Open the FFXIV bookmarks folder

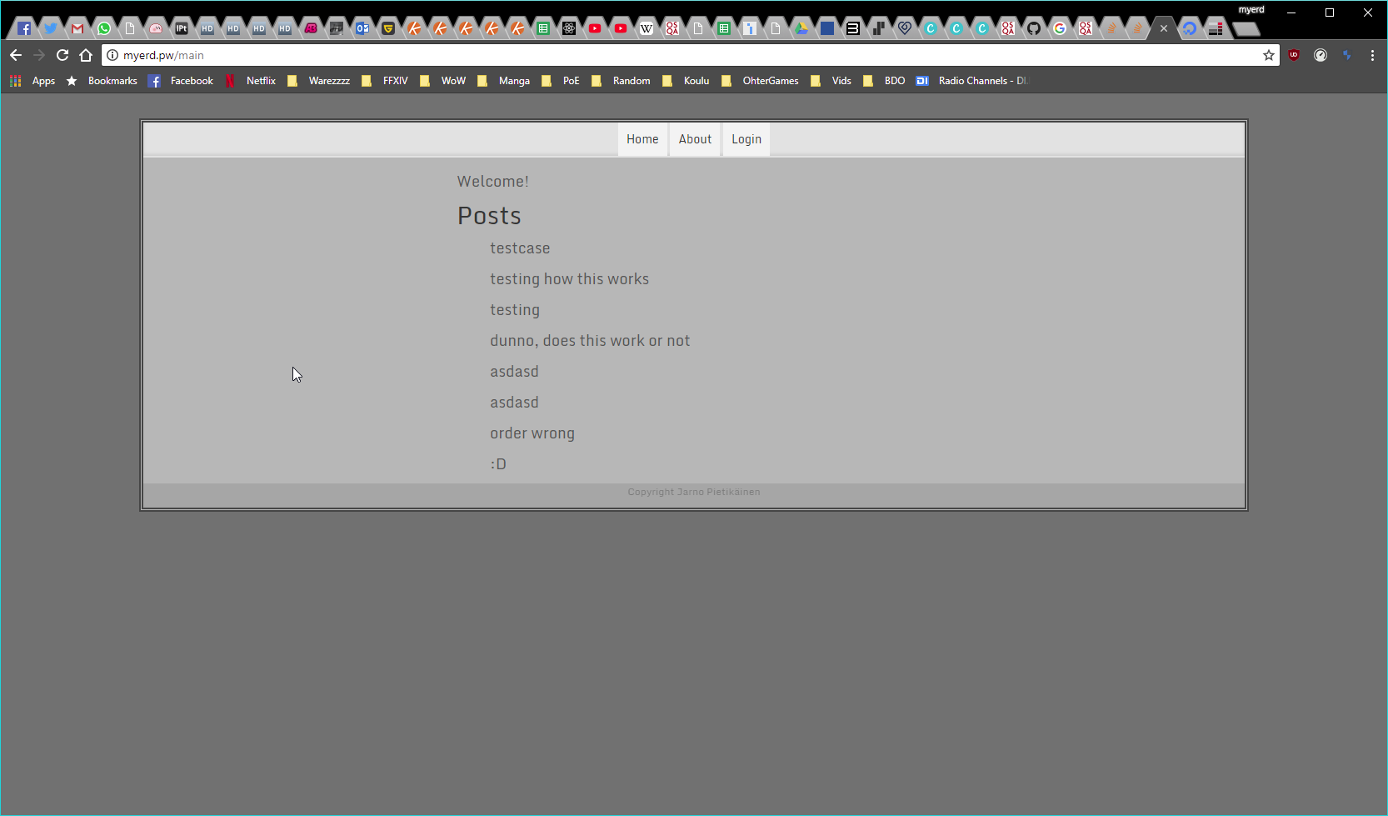coord(386,81)
